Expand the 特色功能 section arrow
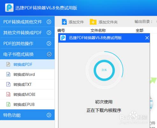This screenshot has height=128, width=157. (x=49, y=115)
